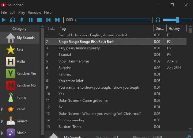Click the Soundpad app logo in title bar
Image resolution: width=193 pixels, height=138 pixels.
(x=3, y=5)
